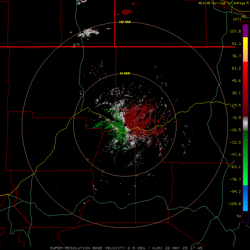Screen dimensions: 250x250
Task: Select the 45.6 legend value
Action: pos(236,81)
